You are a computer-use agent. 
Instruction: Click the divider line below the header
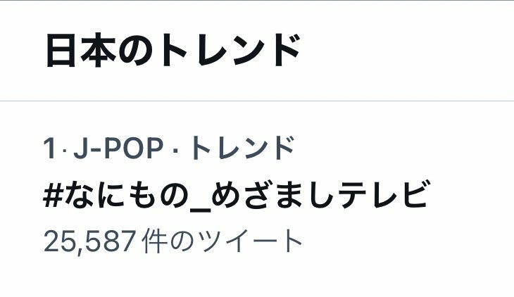click(x=257, y=101)
